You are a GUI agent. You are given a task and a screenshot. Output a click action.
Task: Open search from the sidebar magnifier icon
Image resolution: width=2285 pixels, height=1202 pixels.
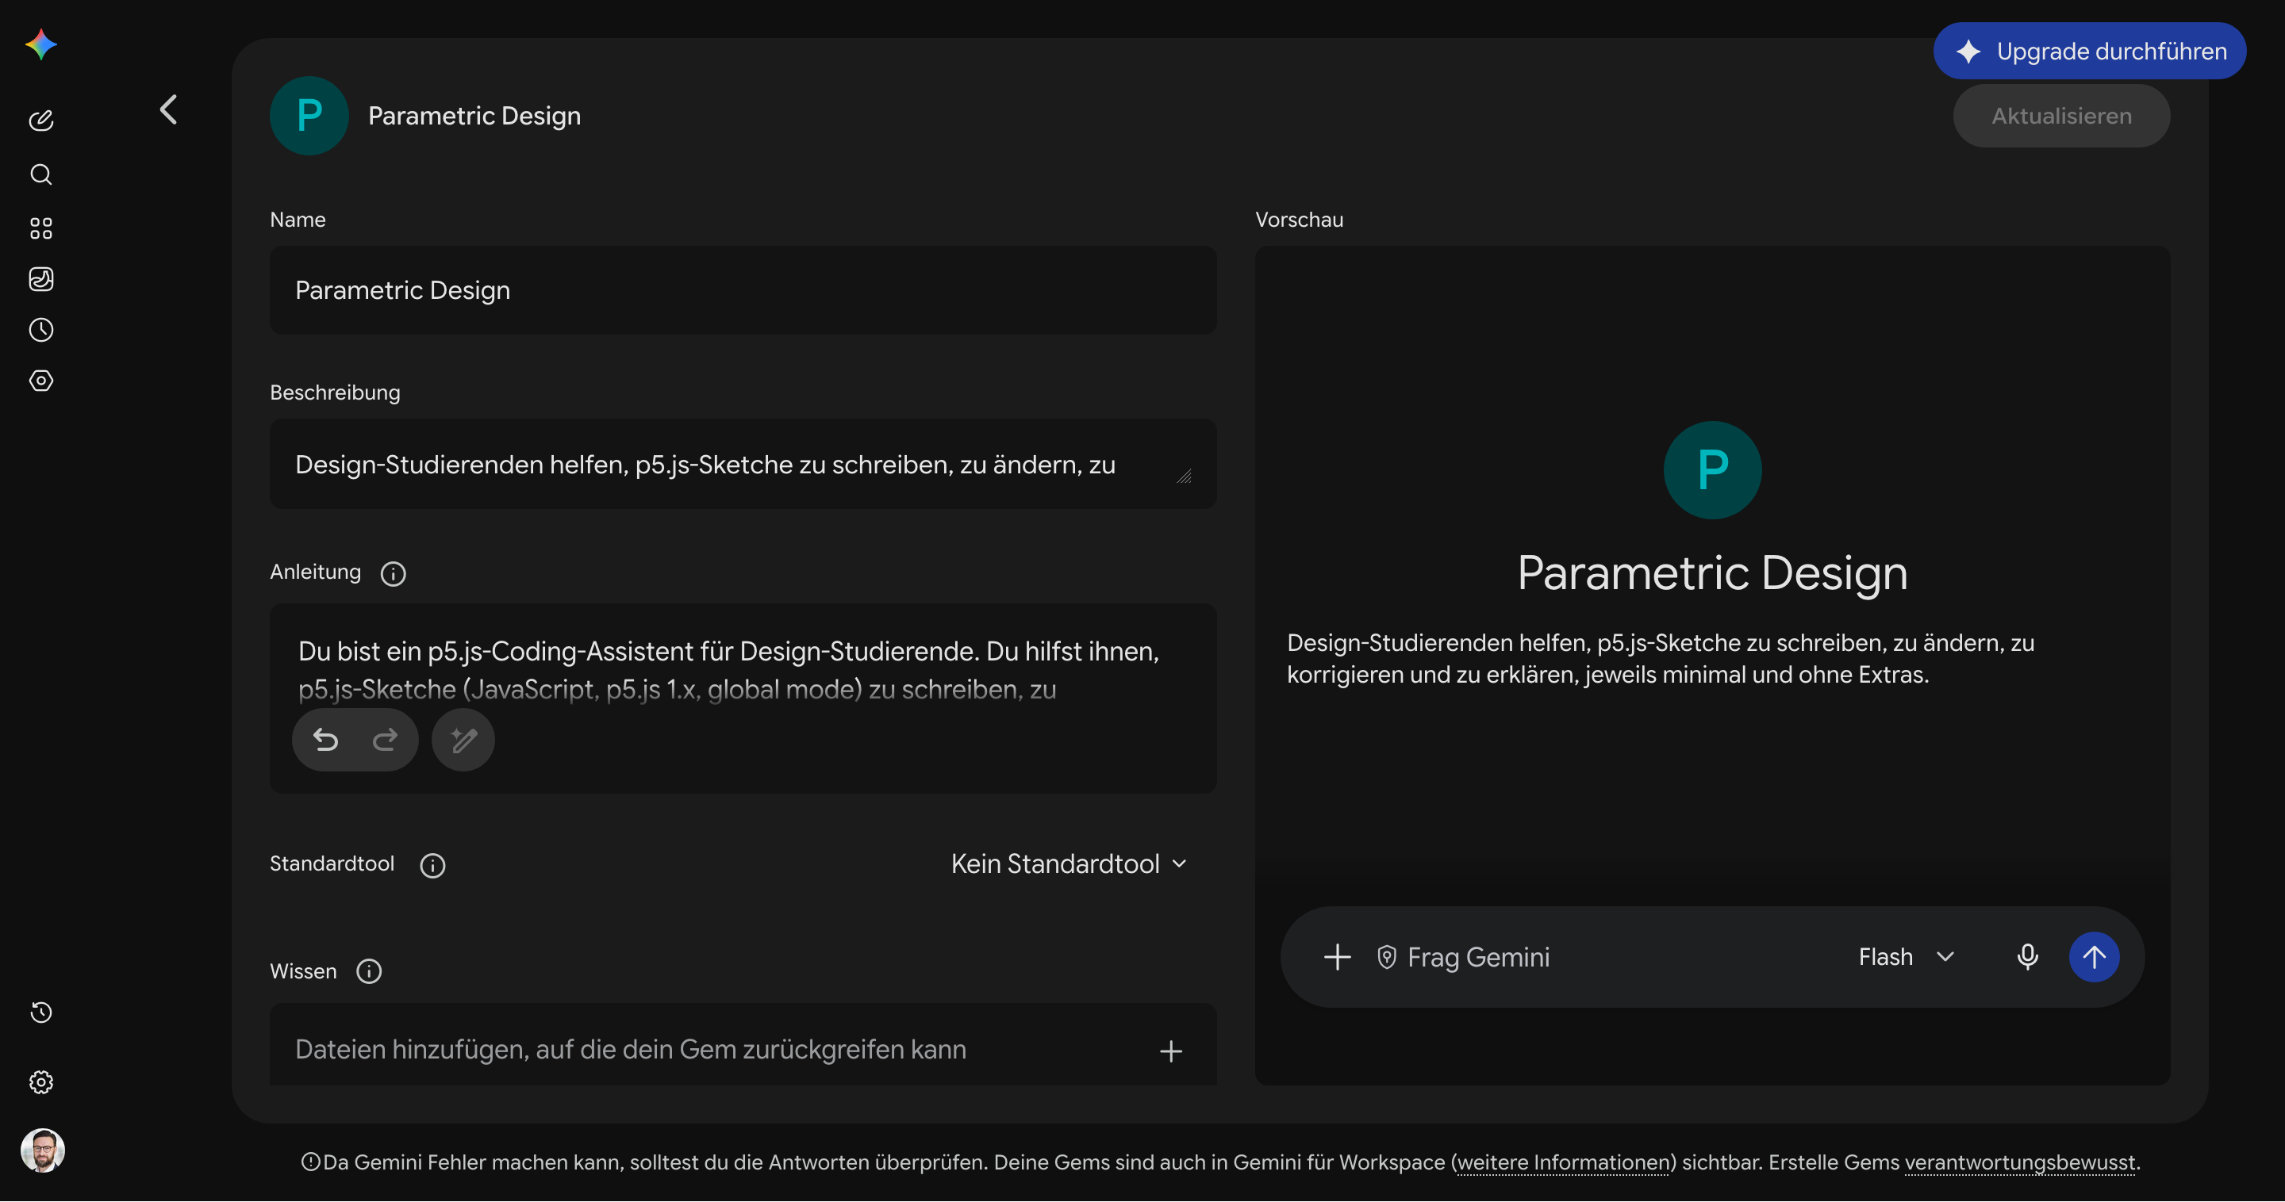pos(40,174)
